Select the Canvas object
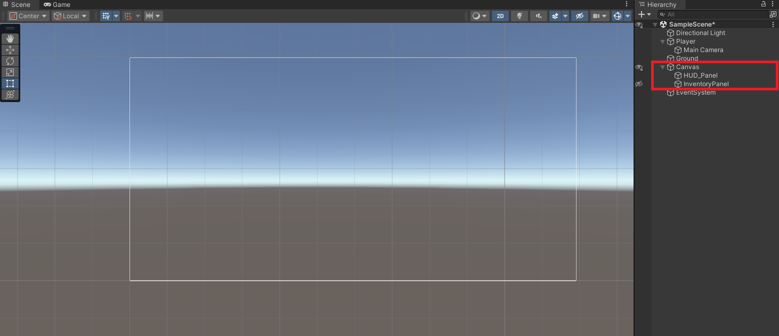Screen dimensions: 779x336 pos(687,67)
